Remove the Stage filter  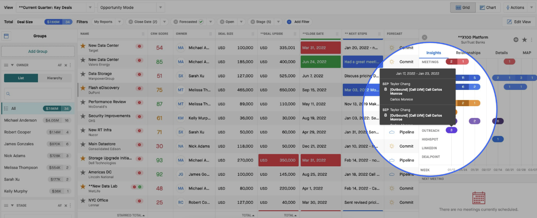pos(252,22)
